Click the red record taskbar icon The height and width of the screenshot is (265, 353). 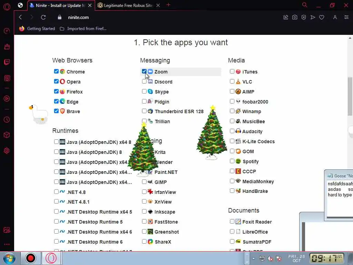(30, 258)
